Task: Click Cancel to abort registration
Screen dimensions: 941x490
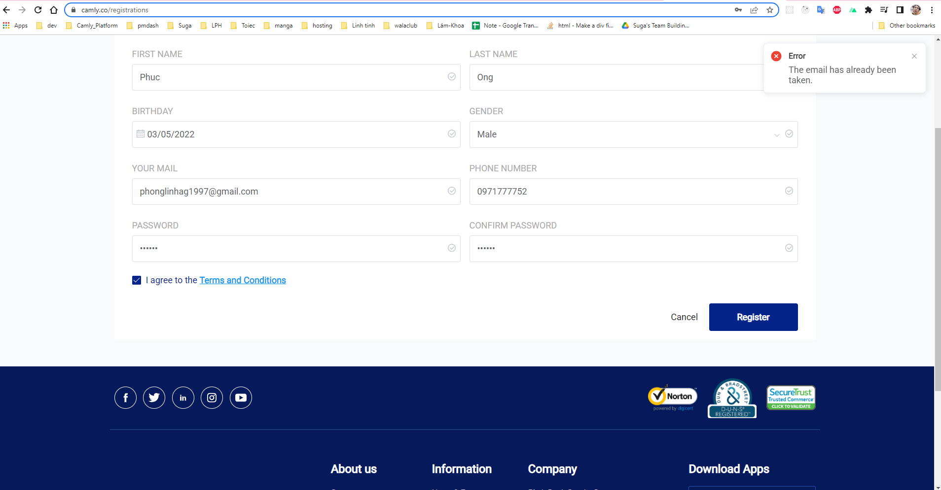Action: click(x=684, y=317)
